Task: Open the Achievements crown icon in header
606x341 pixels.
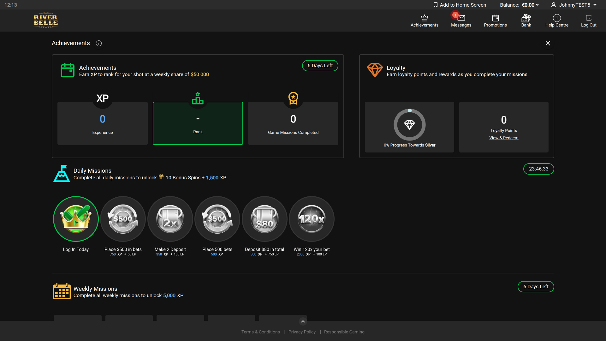Action: tap(424, 18)
